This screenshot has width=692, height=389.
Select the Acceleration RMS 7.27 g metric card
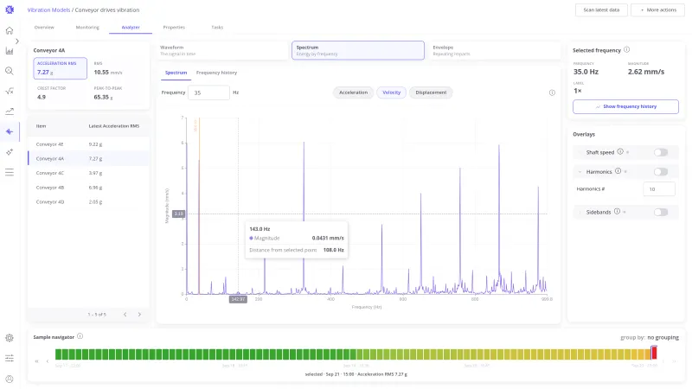[60, 68]
